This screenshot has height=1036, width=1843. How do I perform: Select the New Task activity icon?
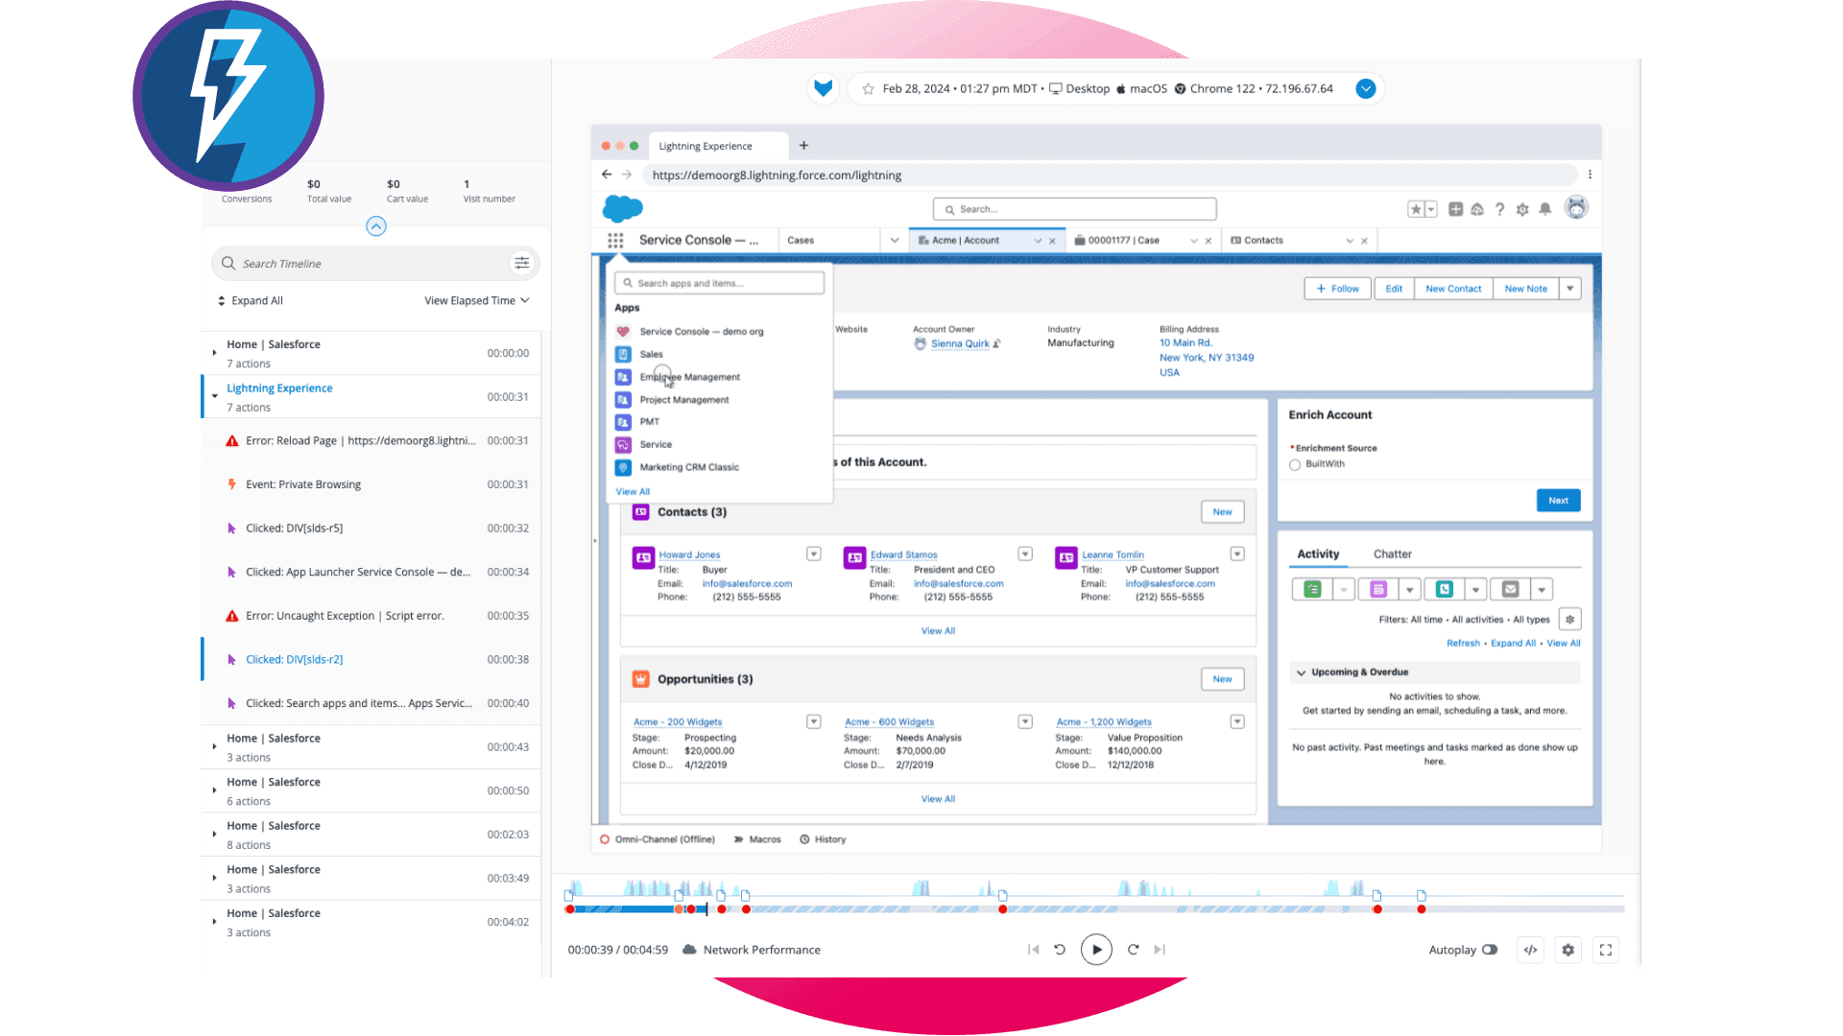coord(1312,589)
